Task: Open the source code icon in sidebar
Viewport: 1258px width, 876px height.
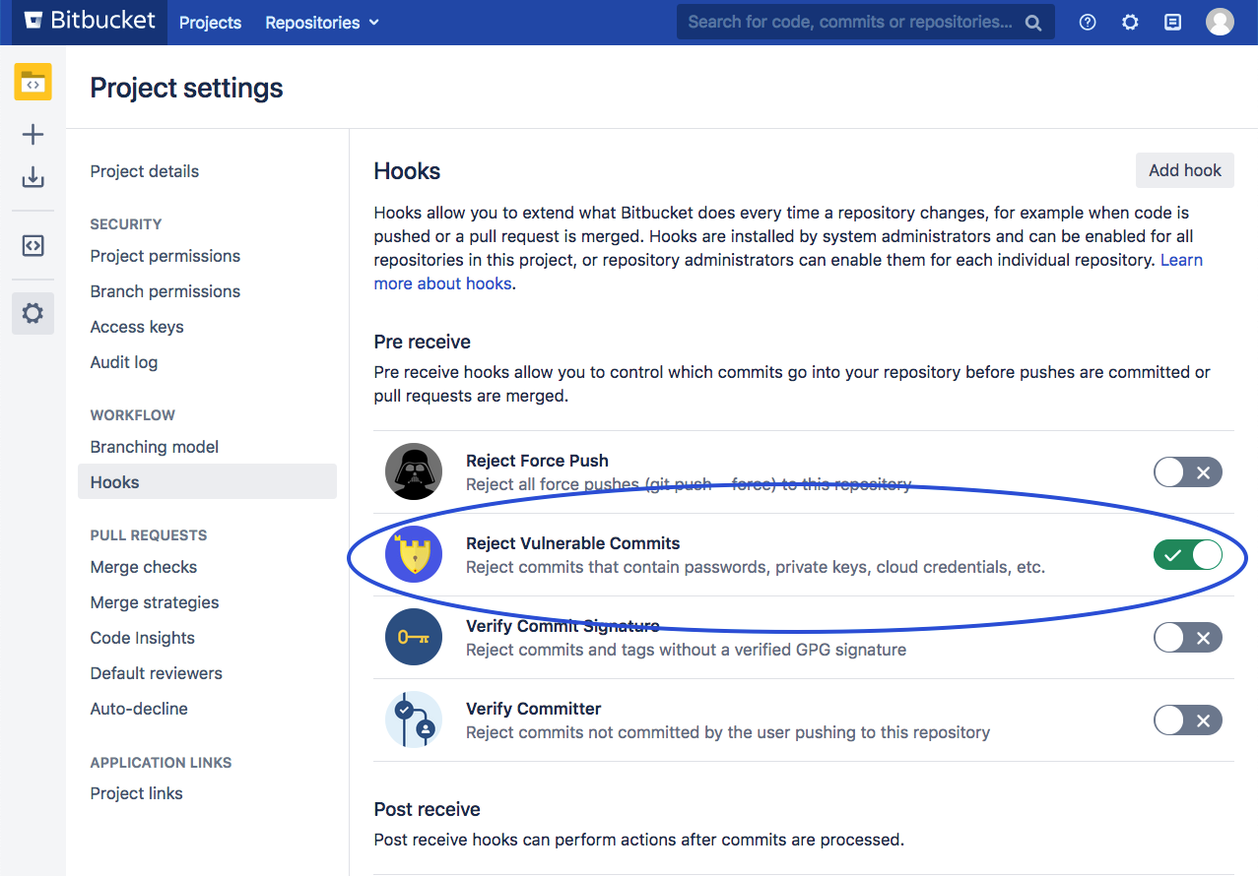Action: pos(33,246)
